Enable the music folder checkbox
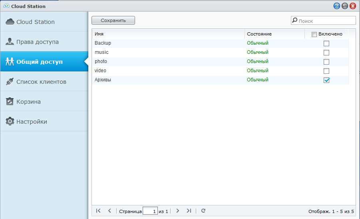The width and height of the screenshot is (360, 219). (x=326, y=53)
